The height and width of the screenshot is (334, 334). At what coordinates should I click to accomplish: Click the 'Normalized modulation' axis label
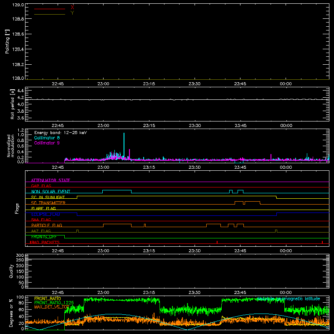tap(11, 146)
